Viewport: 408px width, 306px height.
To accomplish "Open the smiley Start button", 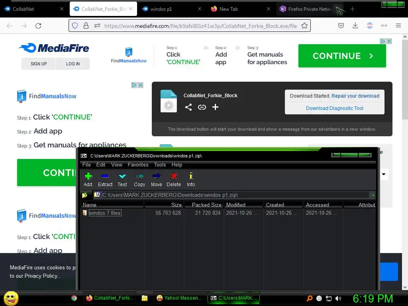I will point(11,298).
